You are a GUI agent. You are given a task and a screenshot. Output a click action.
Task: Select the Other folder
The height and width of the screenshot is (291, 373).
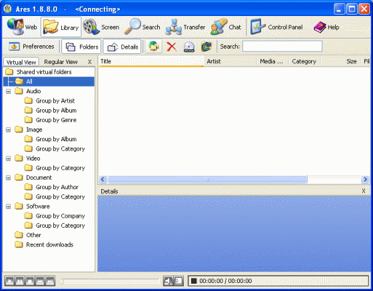[28, 235]
